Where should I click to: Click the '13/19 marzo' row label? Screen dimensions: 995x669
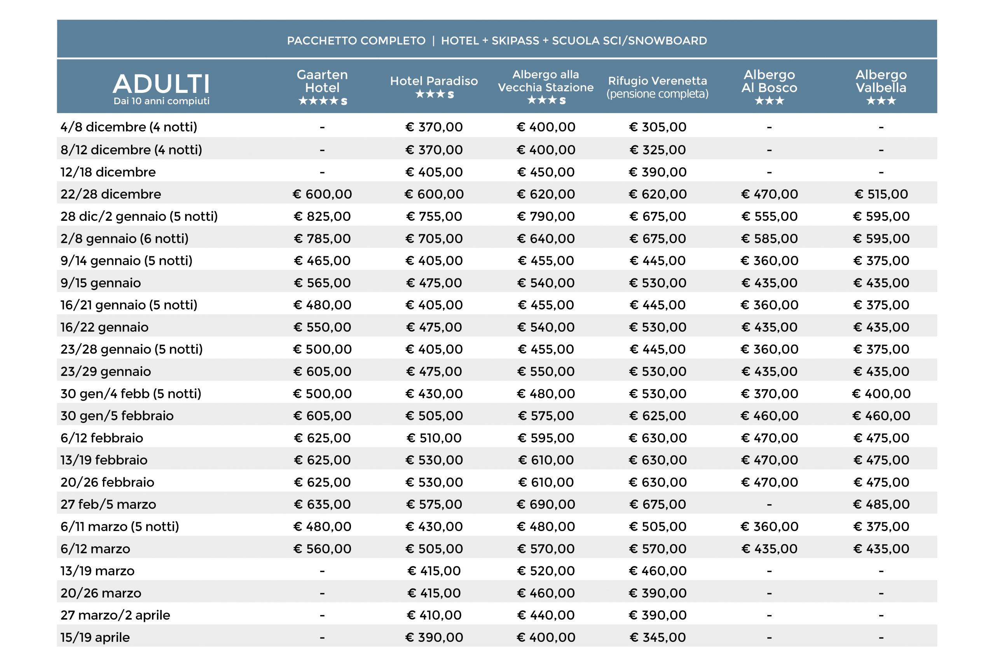(x=98, y=571)
